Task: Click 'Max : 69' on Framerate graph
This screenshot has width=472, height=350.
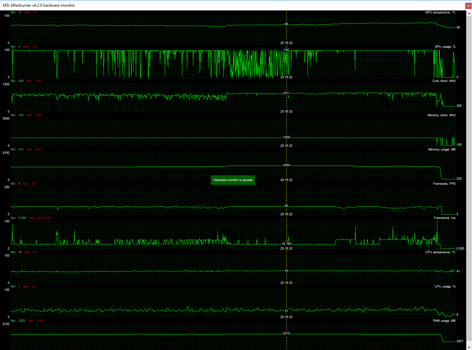Action: 29,184
